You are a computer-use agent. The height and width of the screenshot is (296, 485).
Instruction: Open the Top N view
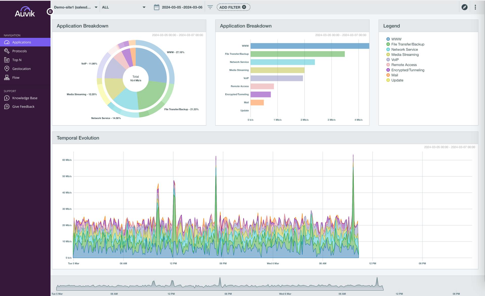click(x=25, y=60)
